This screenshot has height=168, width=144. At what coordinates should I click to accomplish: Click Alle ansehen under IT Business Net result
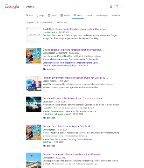[x=49, y=118]
